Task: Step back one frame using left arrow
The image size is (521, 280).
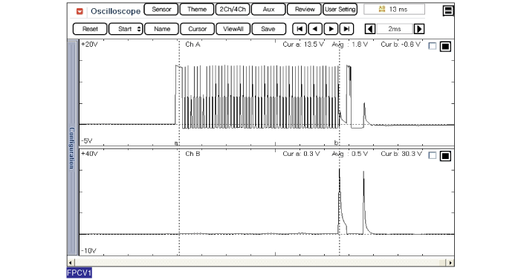Action: click(315, 29)
